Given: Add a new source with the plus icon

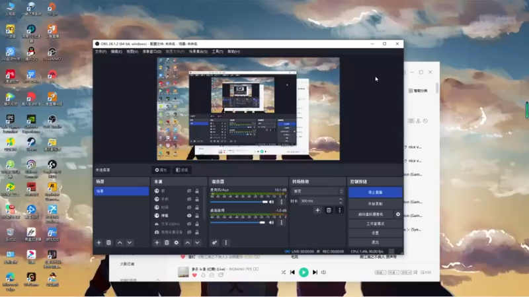Looking at the screenshot, I should tap(157, 242).
